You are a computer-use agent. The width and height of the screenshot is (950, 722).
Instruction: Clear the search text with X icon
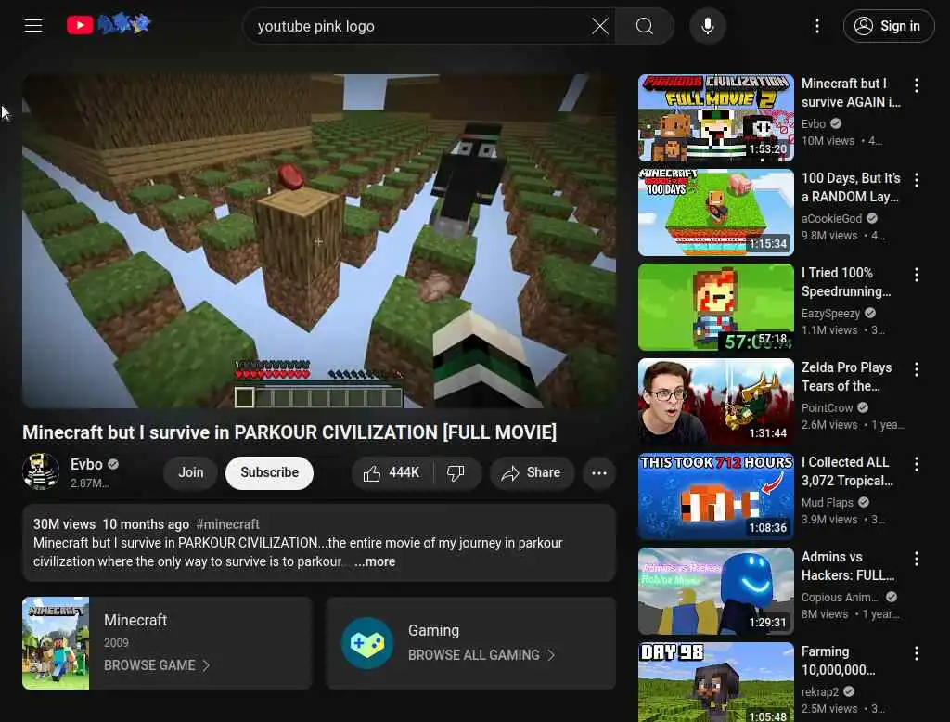point(600,26)
